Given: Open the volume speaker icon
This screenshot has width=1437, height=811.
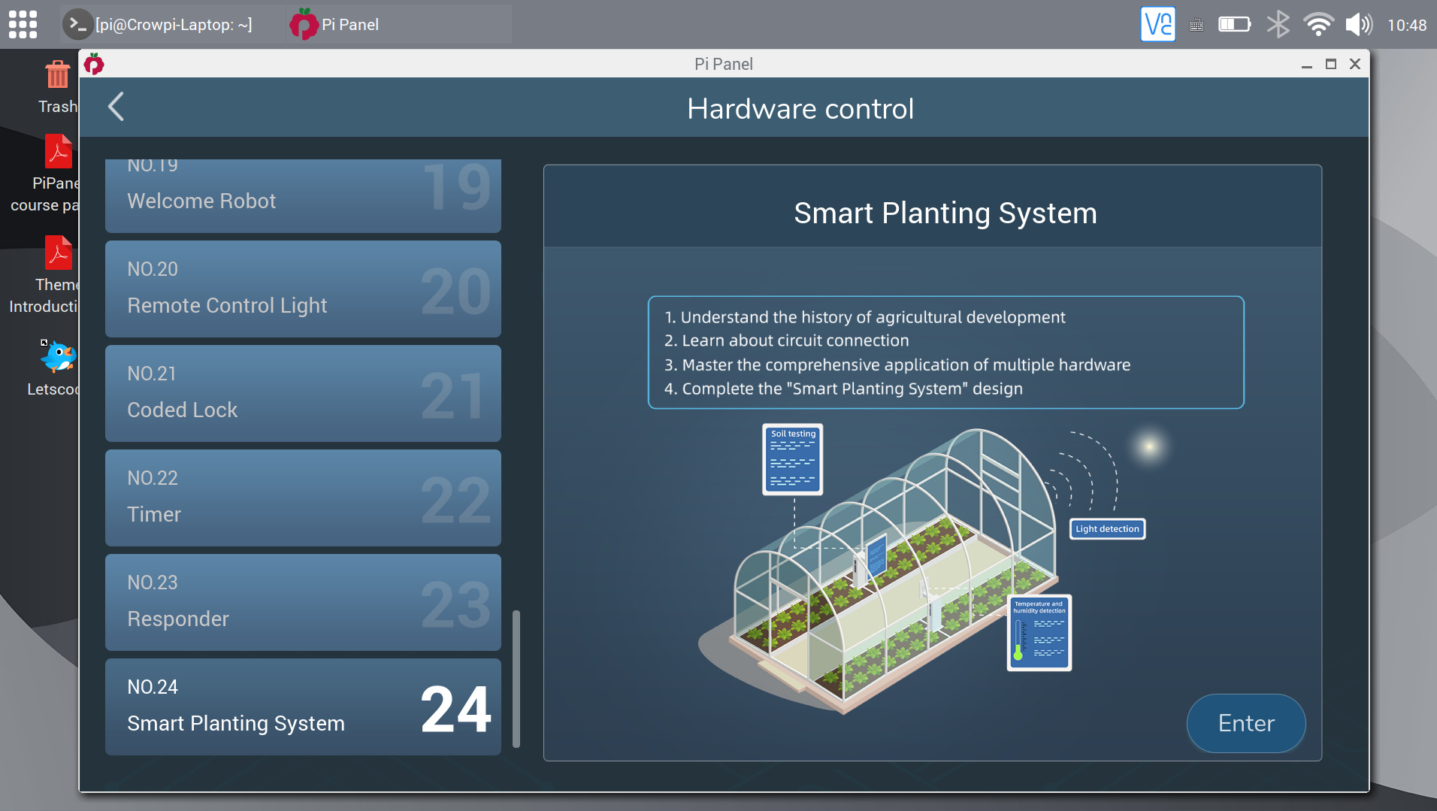Looking at the screenshot, I should tap(1359, 25).
